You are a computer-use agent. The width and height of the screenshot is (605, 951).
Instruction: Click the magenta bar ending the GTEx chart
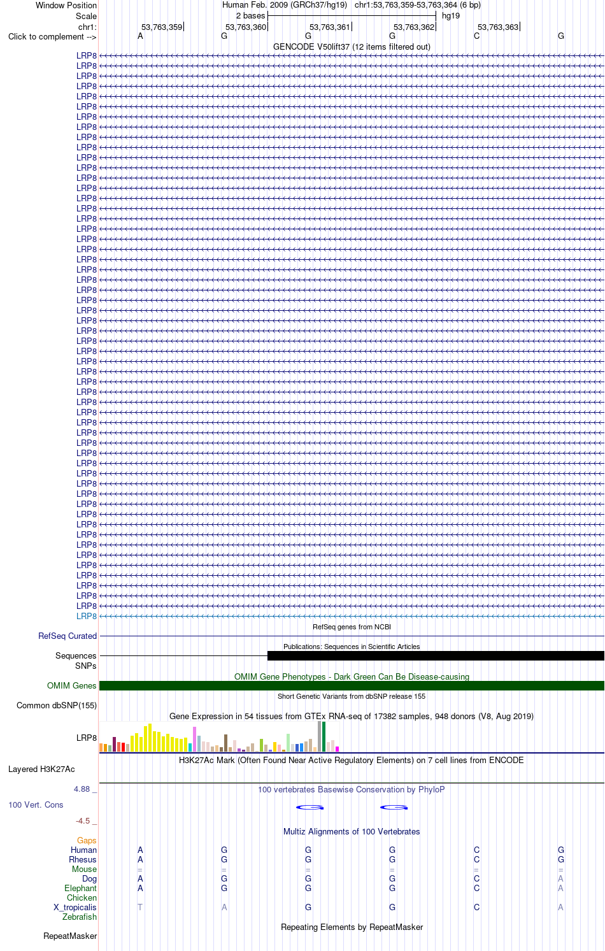click(337, 749)
